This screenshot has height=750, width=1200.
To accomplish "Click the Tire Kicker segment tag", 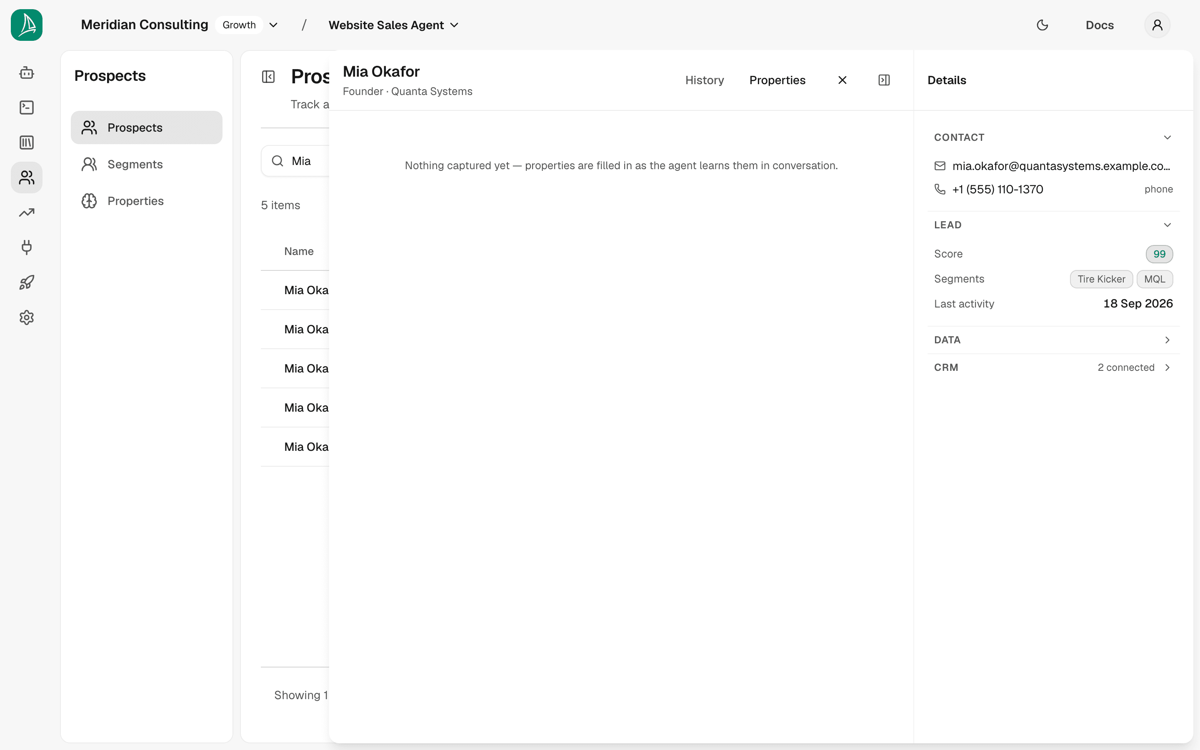I will (1101, 279).
